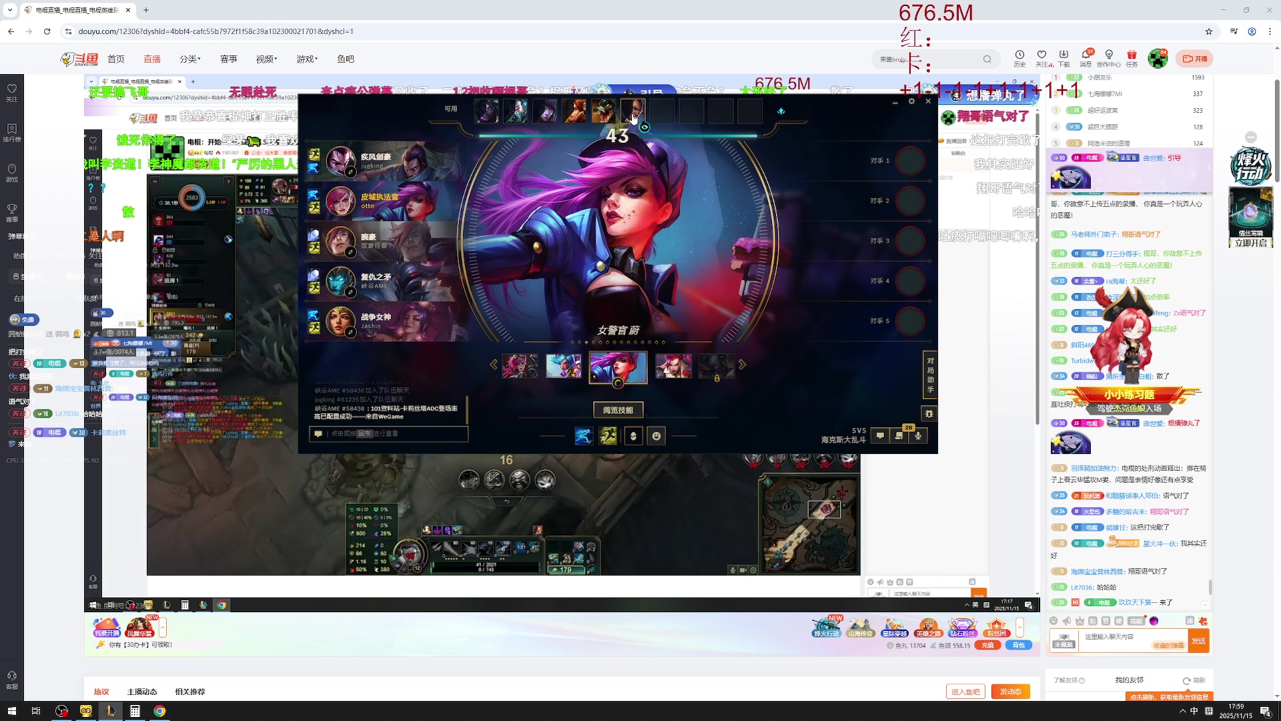Click the emoji smiley in chat toolbar
Screen dimensions: 1281x721
tap(1053, 621)
